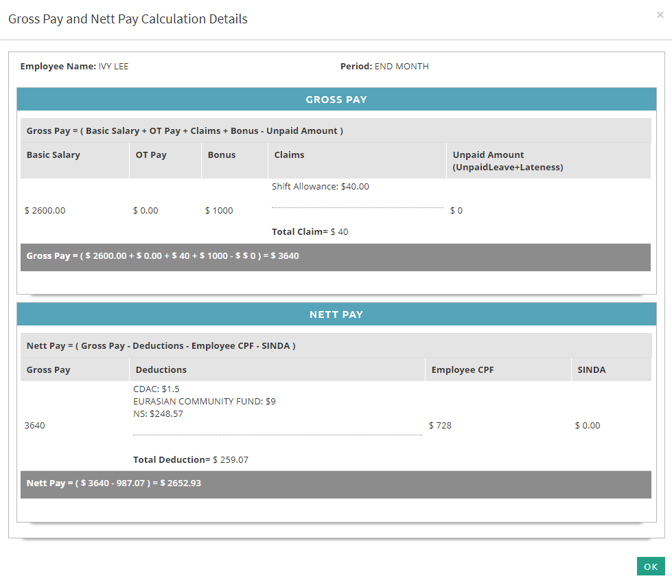Click the Bonus column header
Image resolution: width=672 pixels, height=583 pixels.
222,155
